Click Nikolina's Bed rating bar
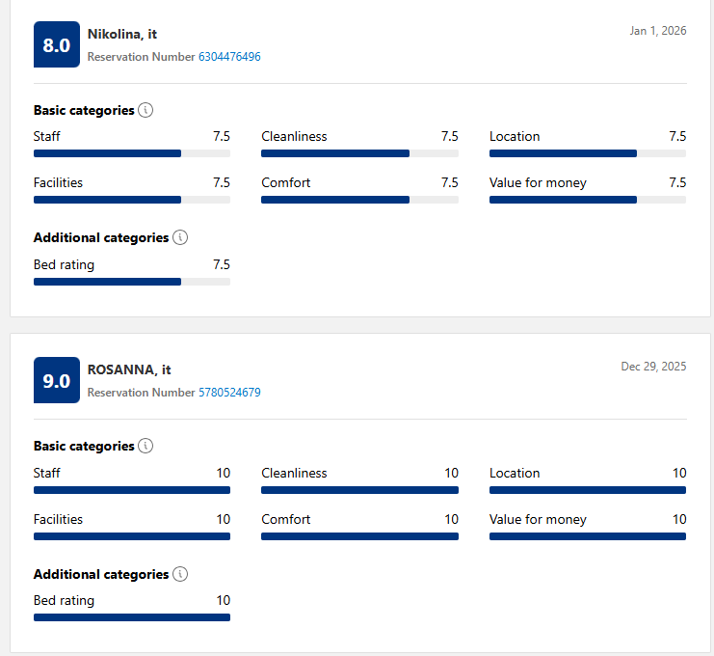Screen dimensions: 714x656 [x=132, y=282]
